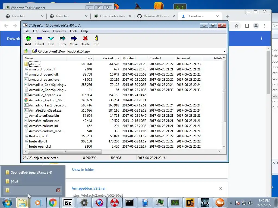Viewport: 278px width, 208px height.
Task: Select armabrut_opencl.exe file
Action: point(122,80)
